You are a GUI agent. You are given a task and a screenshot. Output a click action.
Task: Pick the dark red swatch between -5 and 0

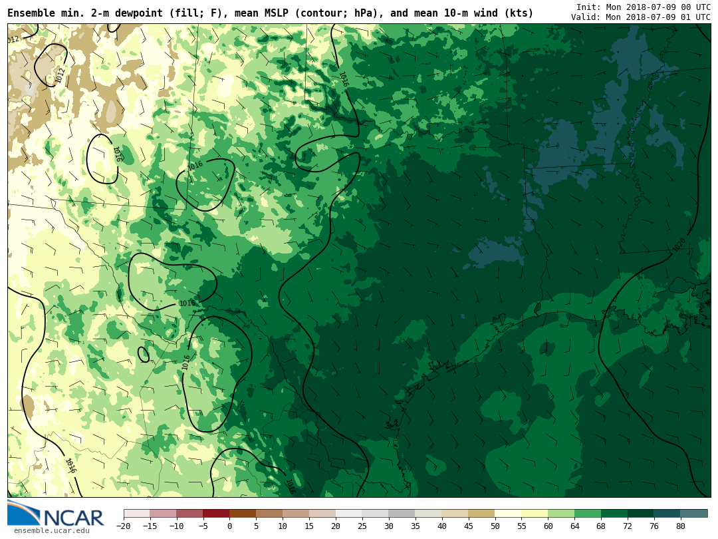216,513
